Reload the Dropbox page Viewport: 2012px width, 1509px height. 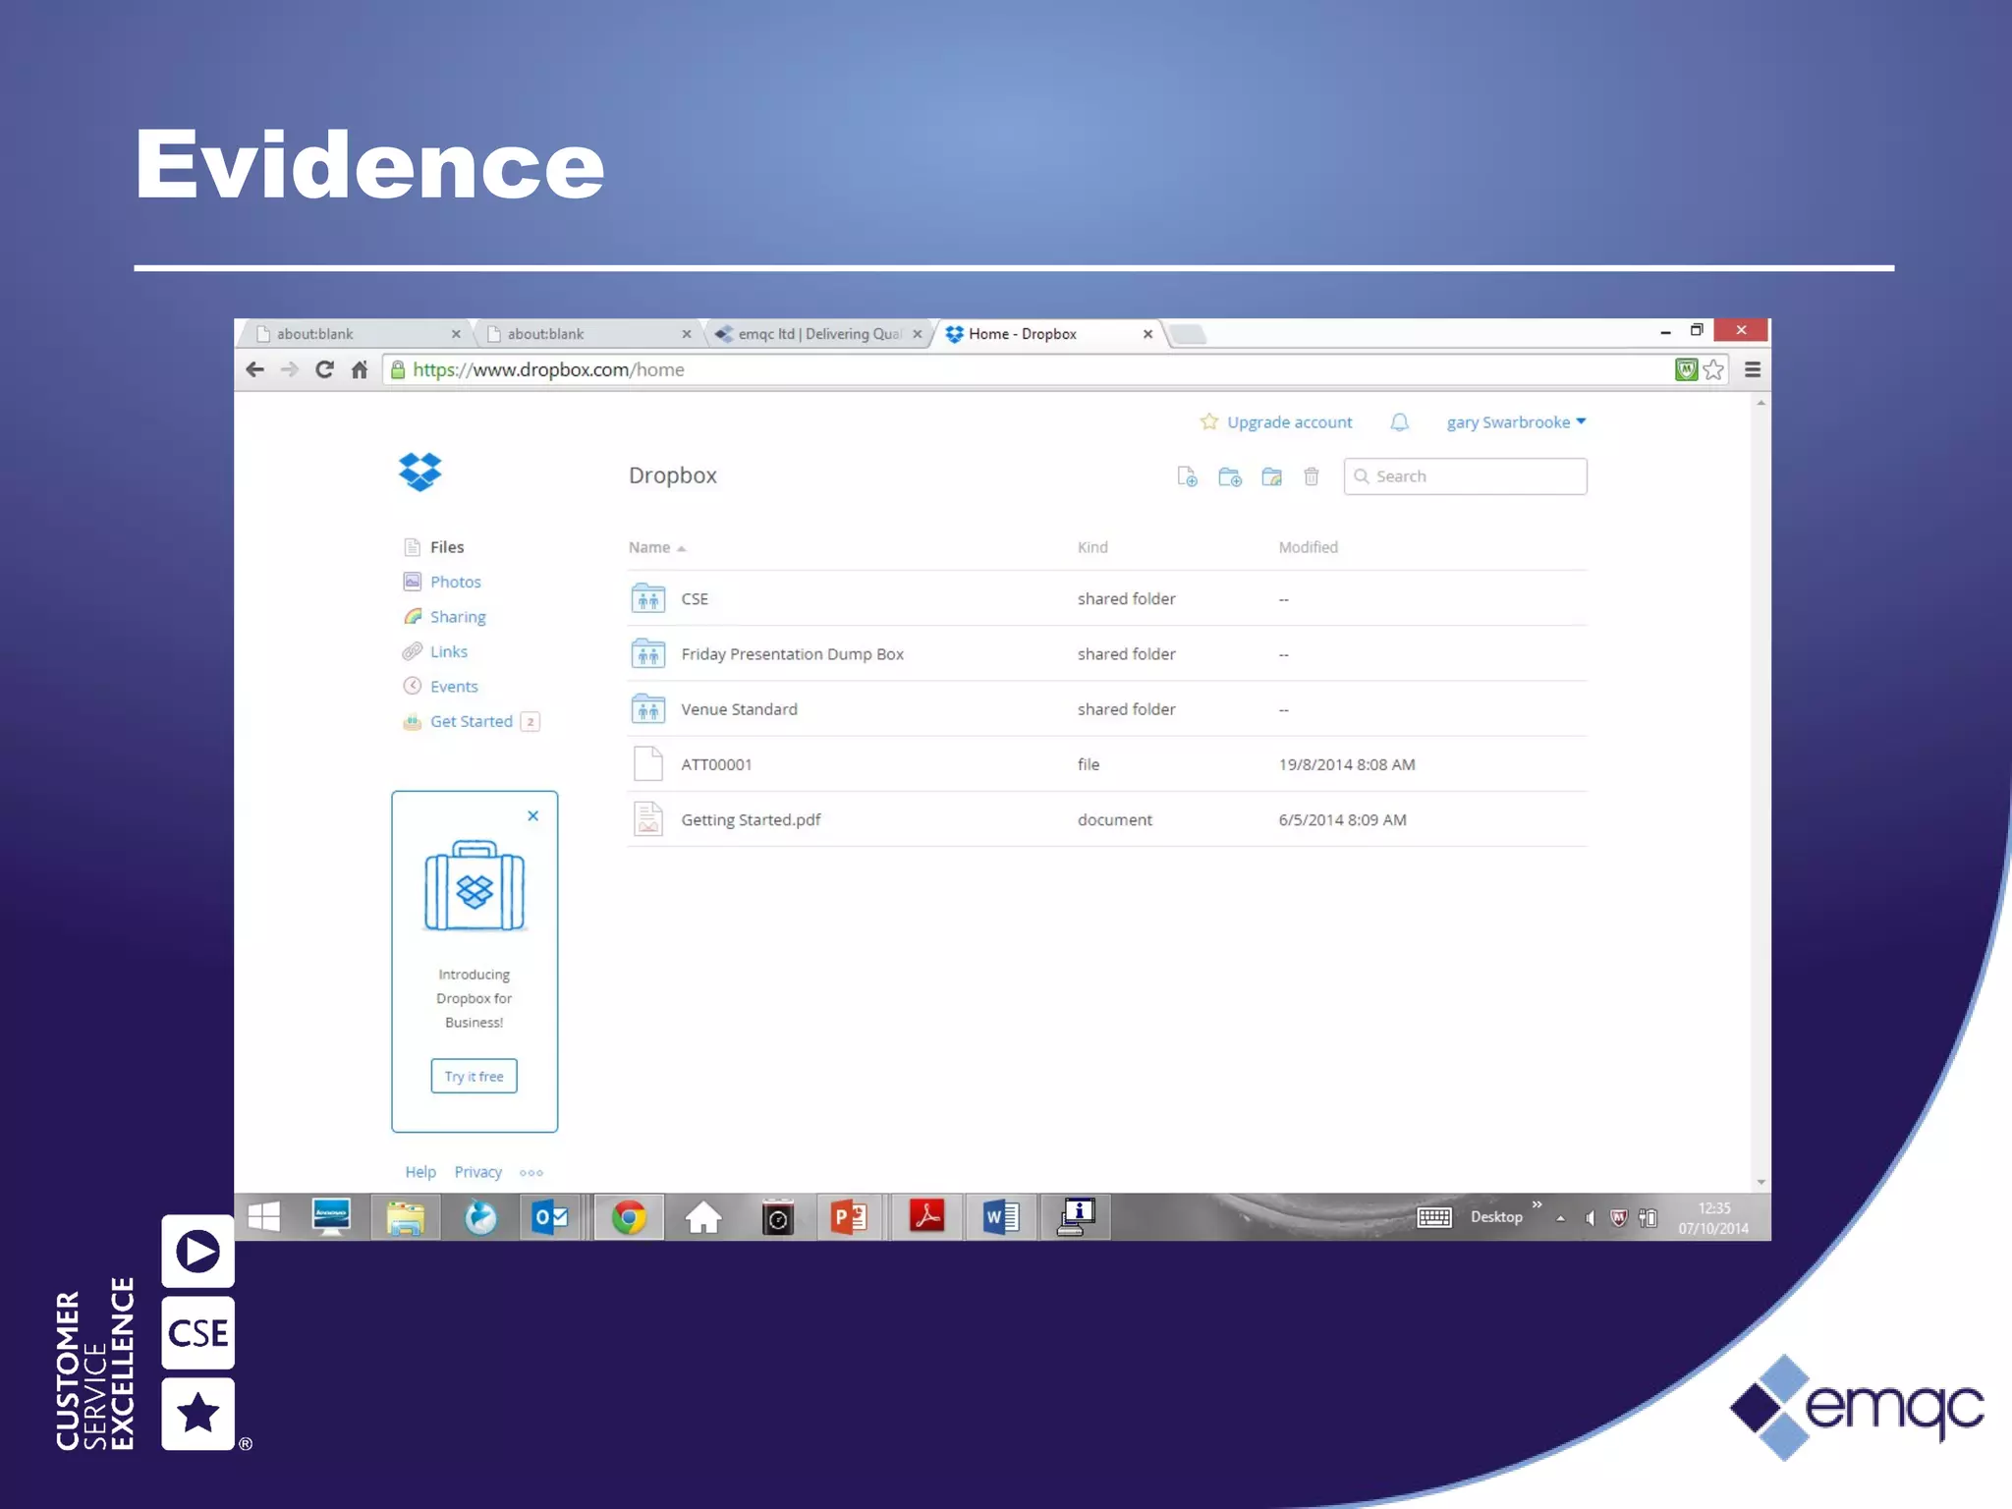point(324,369)
